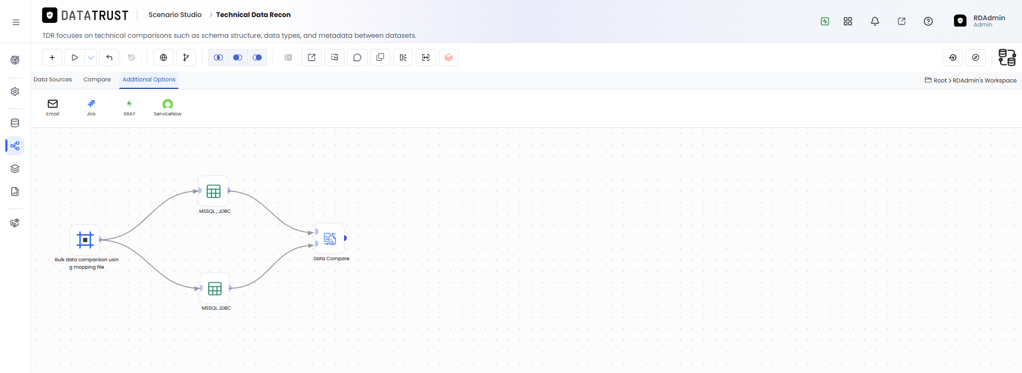Click the DataTrust logo

pyautogui.click(x=85, y=15)
